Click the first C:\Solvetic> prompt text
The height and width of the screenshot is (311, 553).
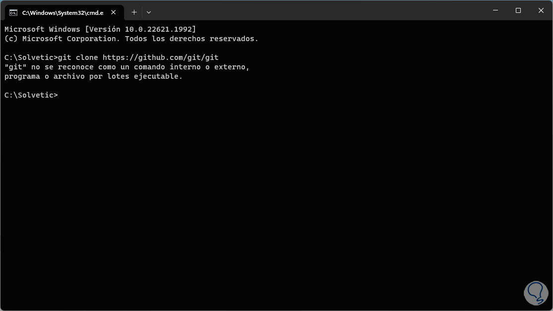(31, 57)
